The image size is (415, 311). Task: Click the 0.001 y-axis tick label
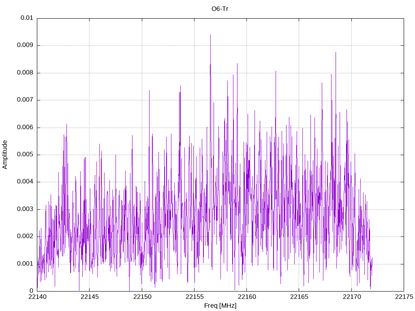[25, 264]
